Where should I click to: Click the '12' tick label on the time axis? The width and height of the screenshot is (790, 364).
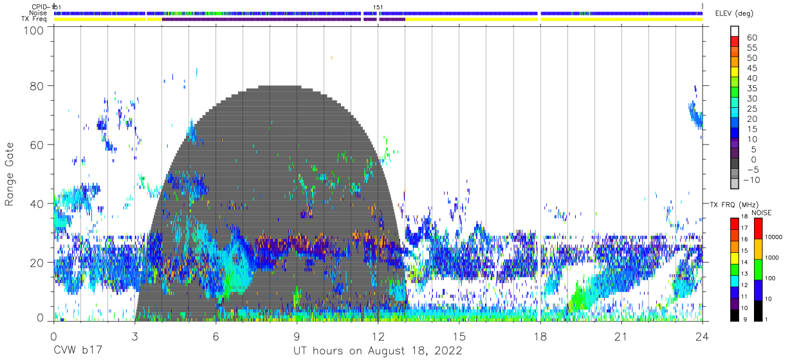coord(378,336)
